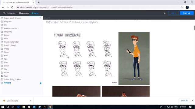
Task: Click the Blender icon in the taskbar
Action: coord(45,107)
